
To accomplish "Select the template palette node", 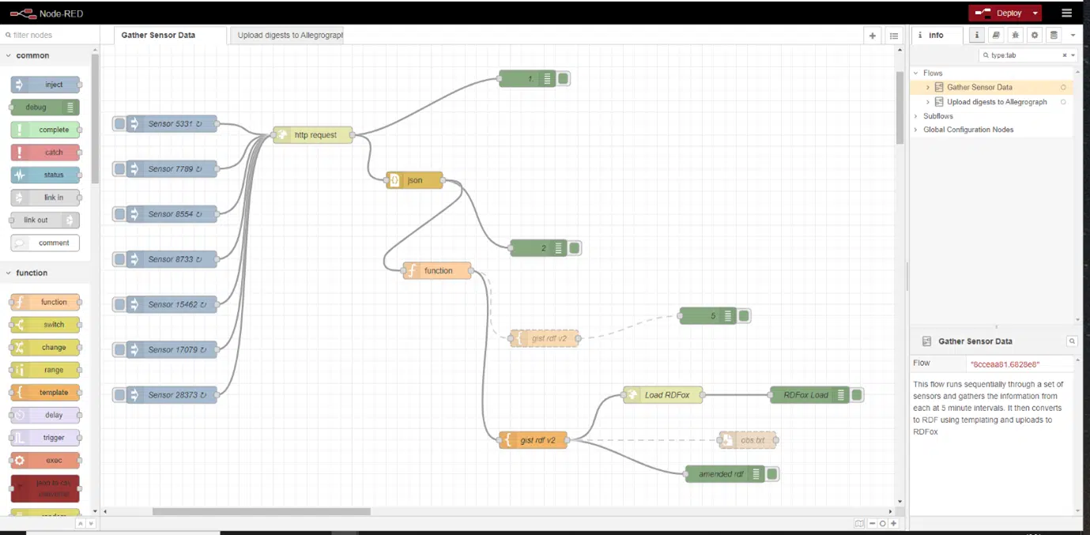I will click(45, 392).
